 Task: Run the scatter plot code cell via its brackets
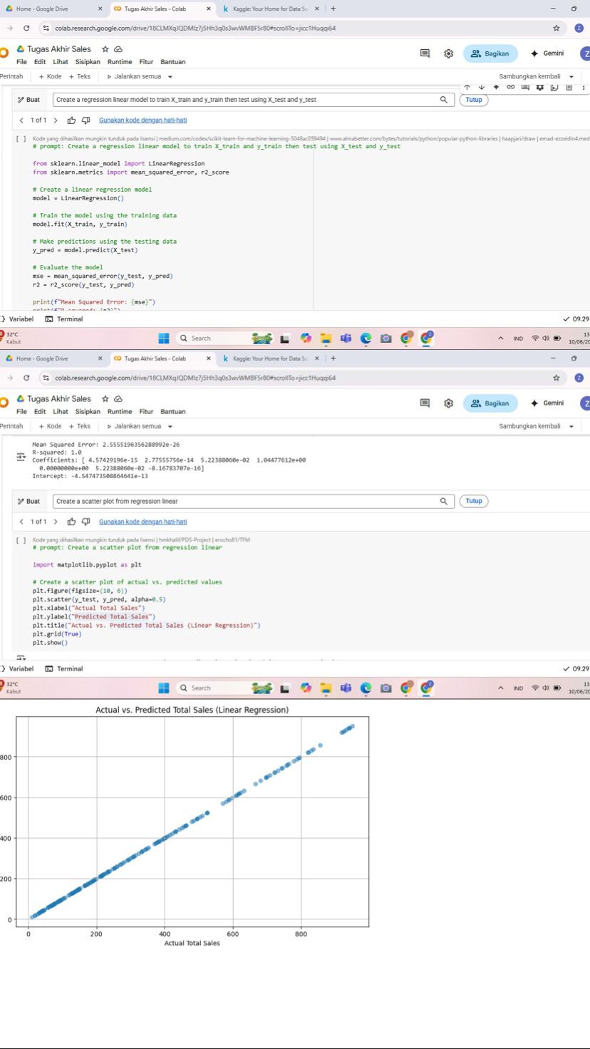[21, 539]
